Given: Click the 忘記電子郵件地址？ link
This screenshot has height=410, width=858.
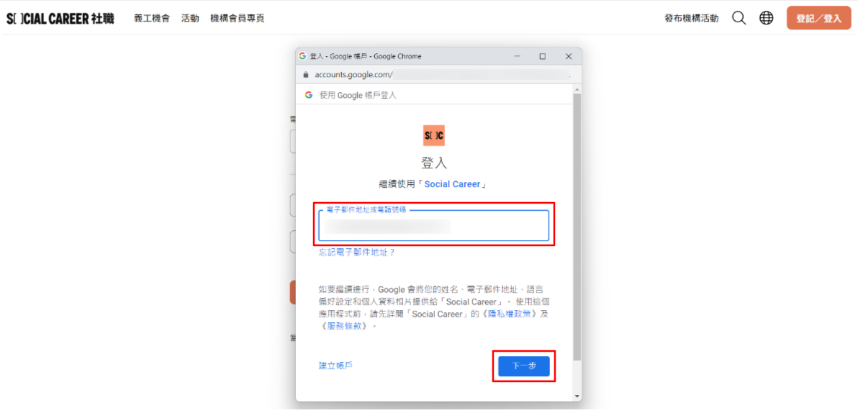Looking at the screenshot, I should 357,252.
